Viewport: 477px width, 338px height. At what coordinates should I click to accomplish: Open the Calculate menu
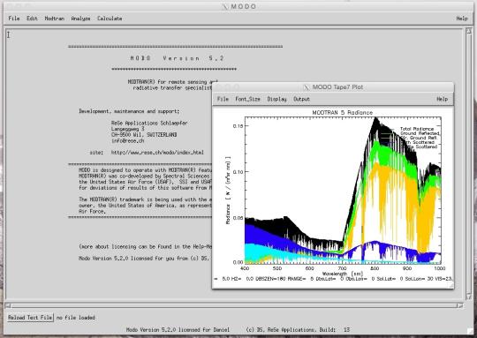coord(110,19)
